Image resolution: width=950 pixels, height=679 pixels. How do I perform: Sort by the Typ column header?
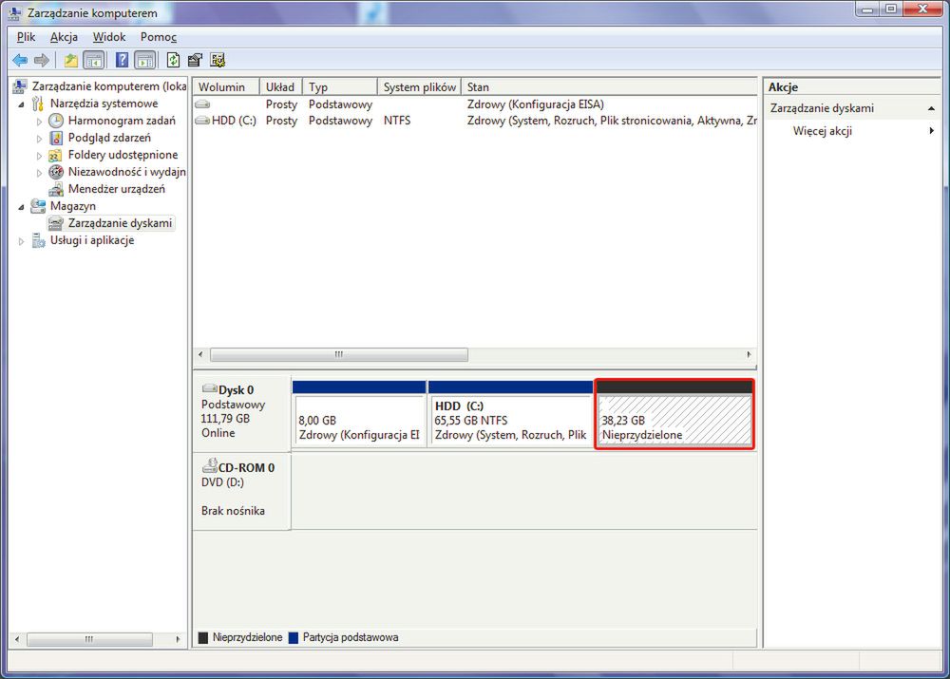click(x=340, y=87)
